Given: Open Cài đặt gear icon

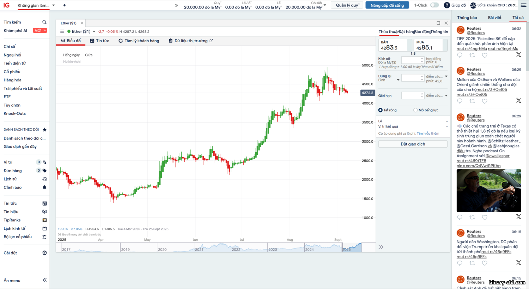Looking at the screenshot, I should click(44, 253).
